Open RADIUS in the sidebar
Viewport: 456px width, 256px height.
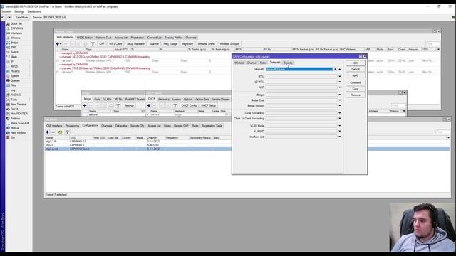(x=16, y=95)
